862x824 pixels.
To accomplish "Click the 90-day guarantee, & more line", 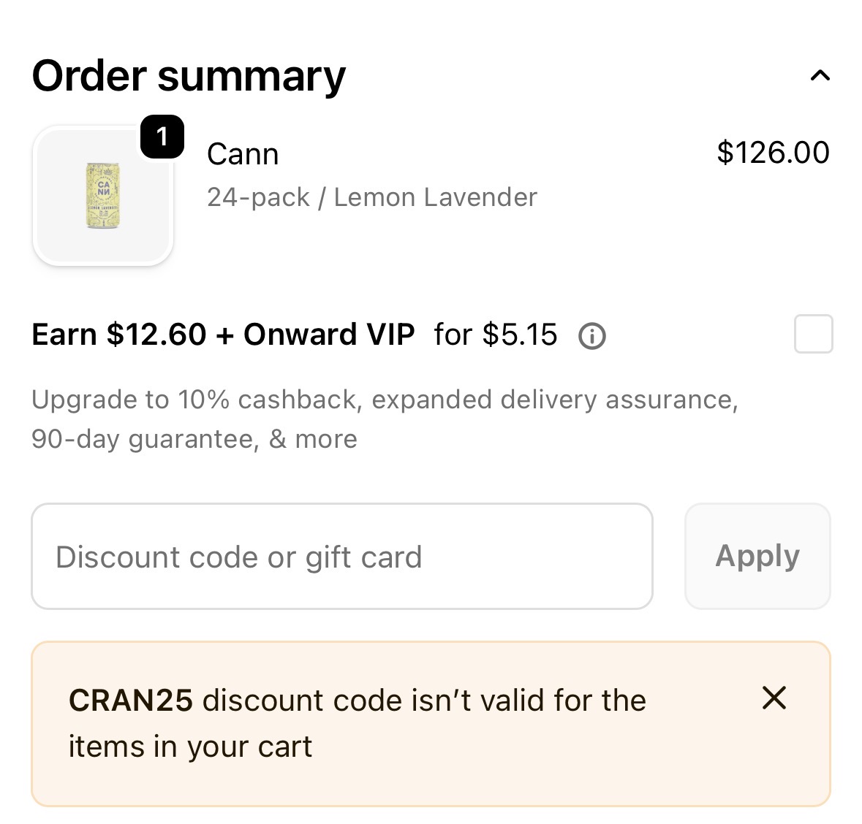I will 194,439.
